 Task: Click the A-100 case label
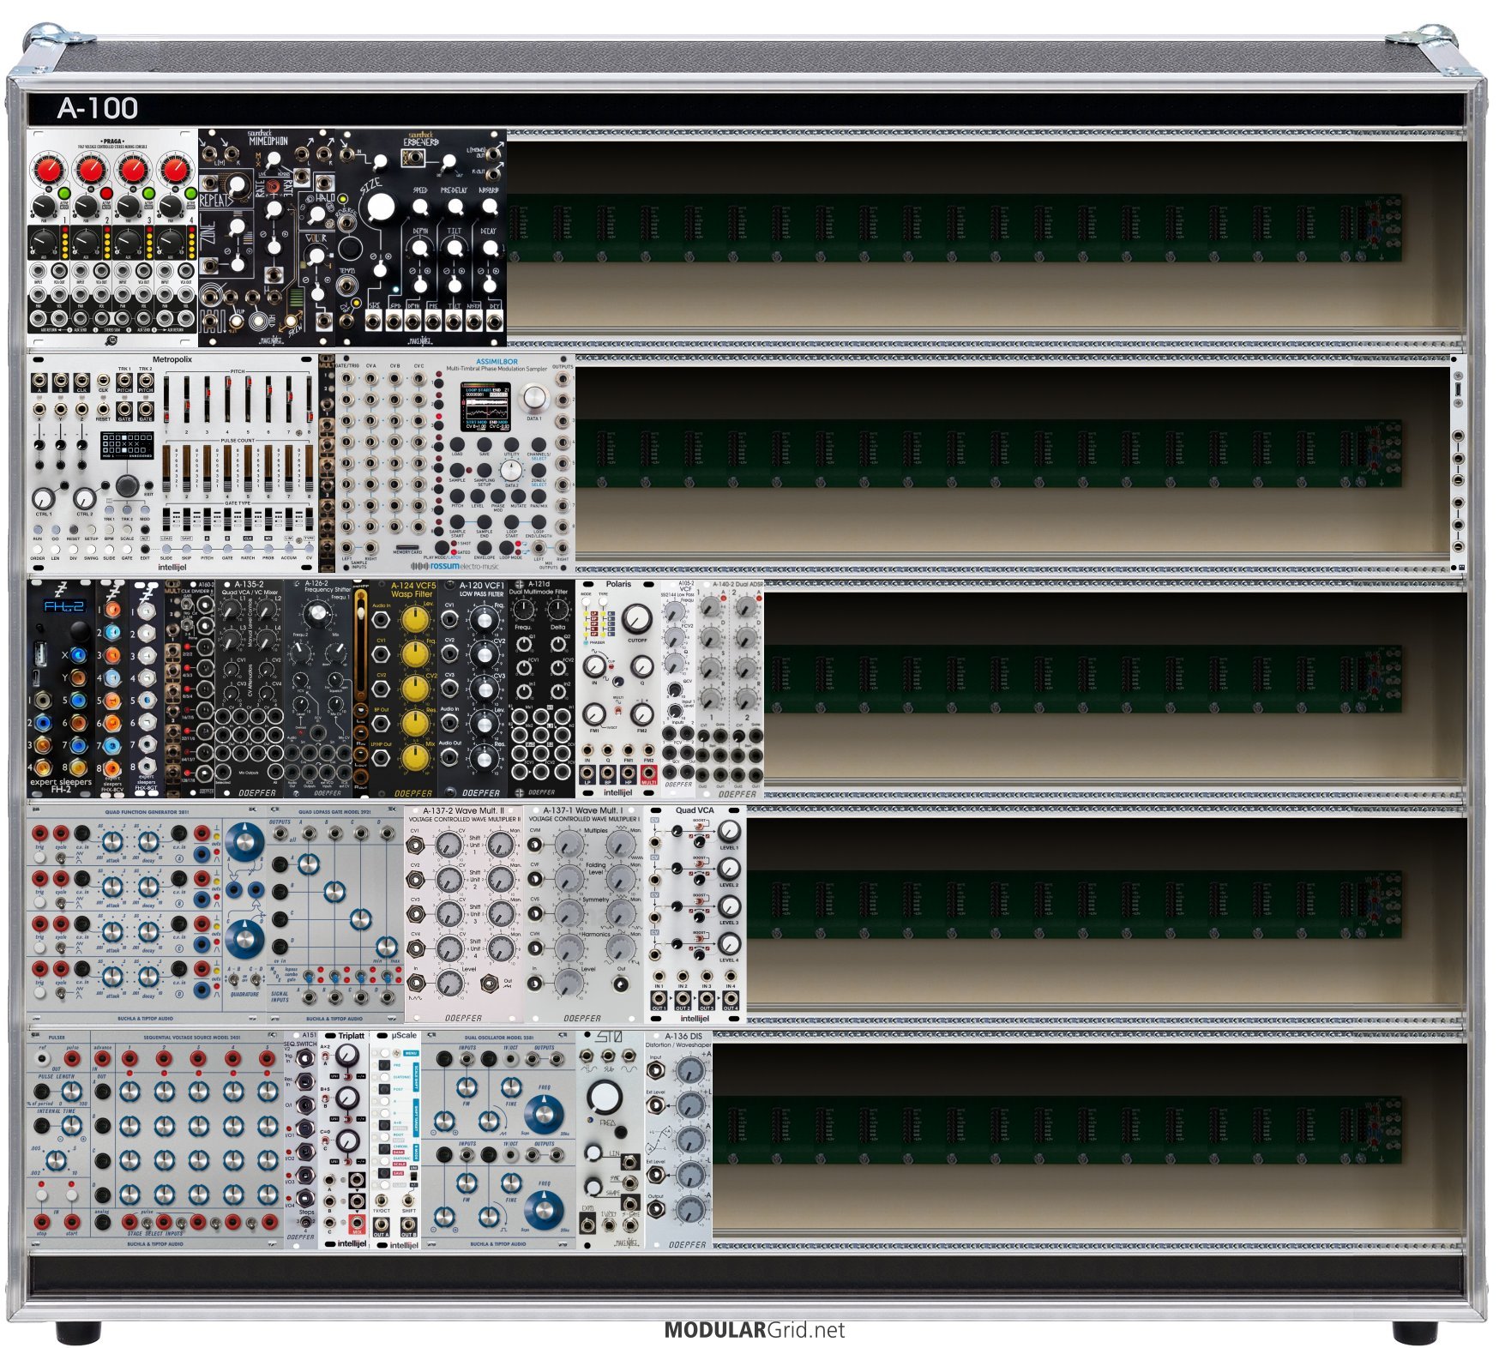coord(98,108)
